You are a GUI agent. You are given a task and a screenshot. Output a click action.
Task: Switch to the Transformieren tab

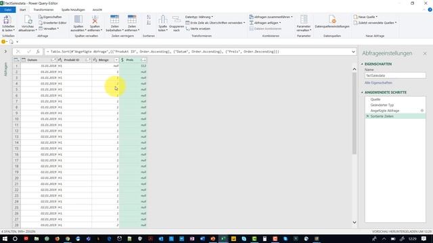tap(43, 9)
